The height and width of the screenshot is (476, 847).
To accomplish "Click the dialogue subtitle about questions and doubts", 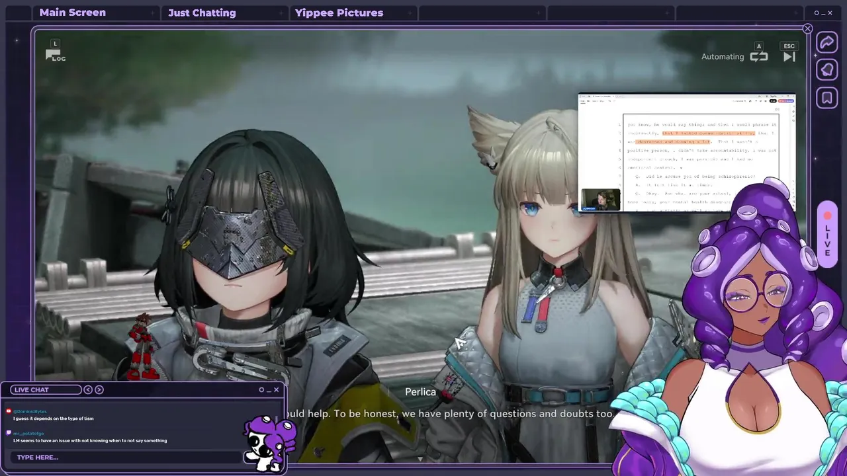I will 451,414.
